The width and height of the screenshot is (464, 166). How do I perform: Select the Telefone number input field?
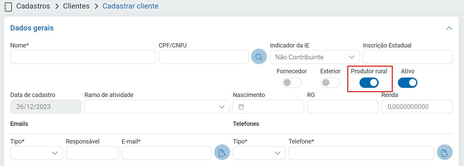coord(361,153)
